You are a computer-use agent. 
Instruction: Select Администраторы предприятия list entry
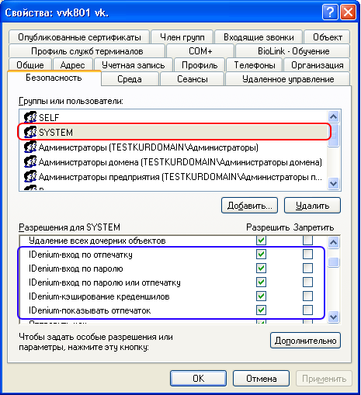pos(173,177)
